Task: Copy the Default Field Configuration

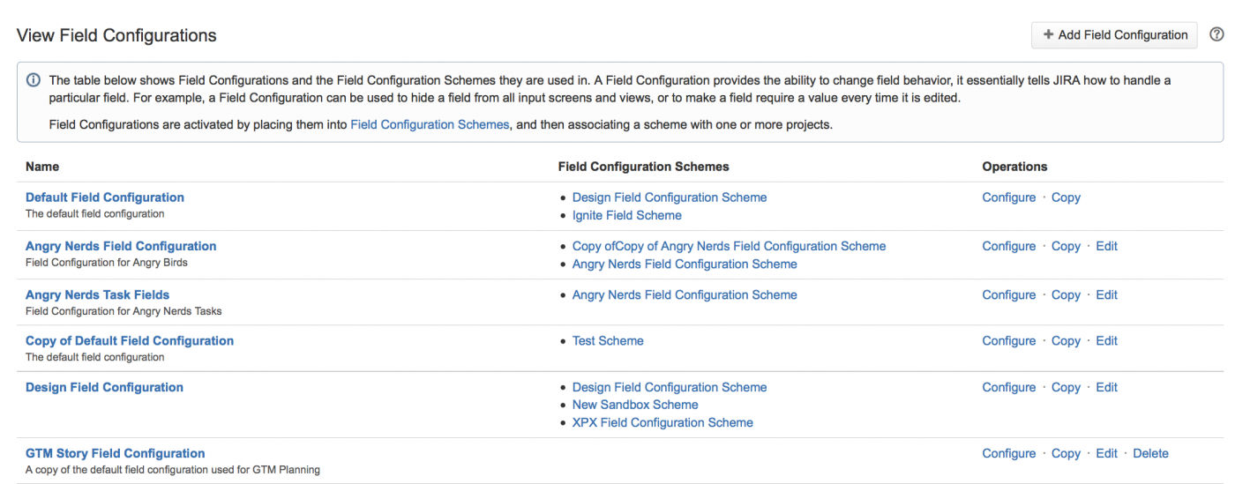Action: [x=1066, y=197]
